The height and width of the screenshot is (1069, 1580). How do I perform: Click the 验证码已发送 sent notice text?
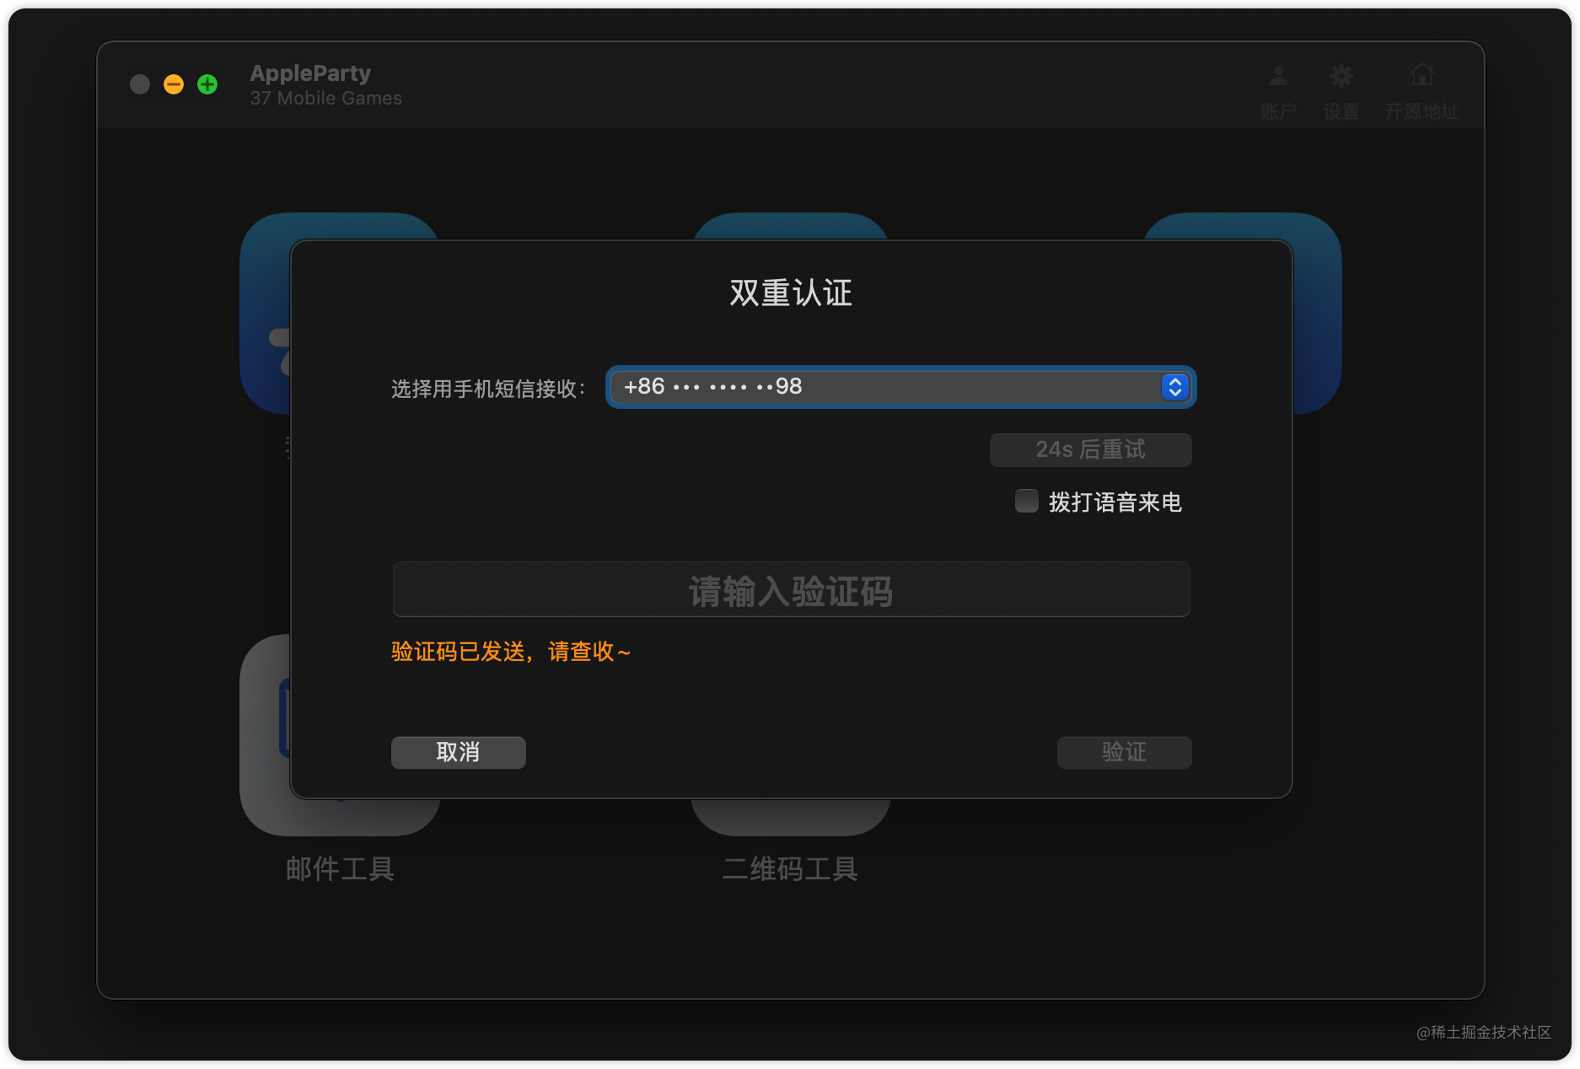pyautogui.click(x=510, y=652)
